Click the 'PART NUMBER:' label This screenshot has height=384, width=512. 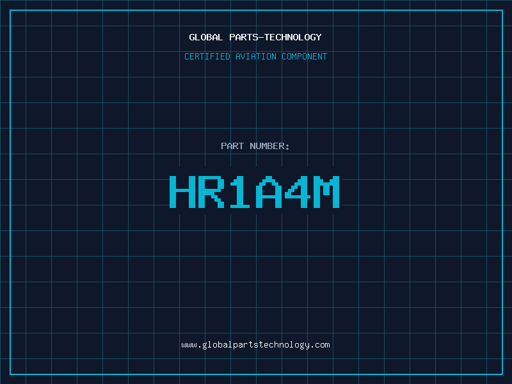(x=255, y=146)
